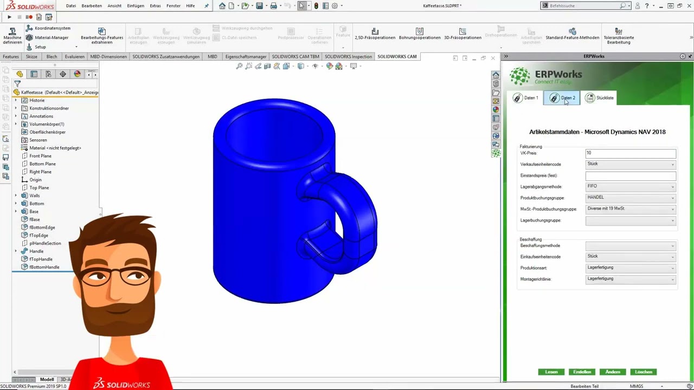Switch to the Daten 1 tab in ERPWorks
694x390 pixels.
tap(526, 98)
